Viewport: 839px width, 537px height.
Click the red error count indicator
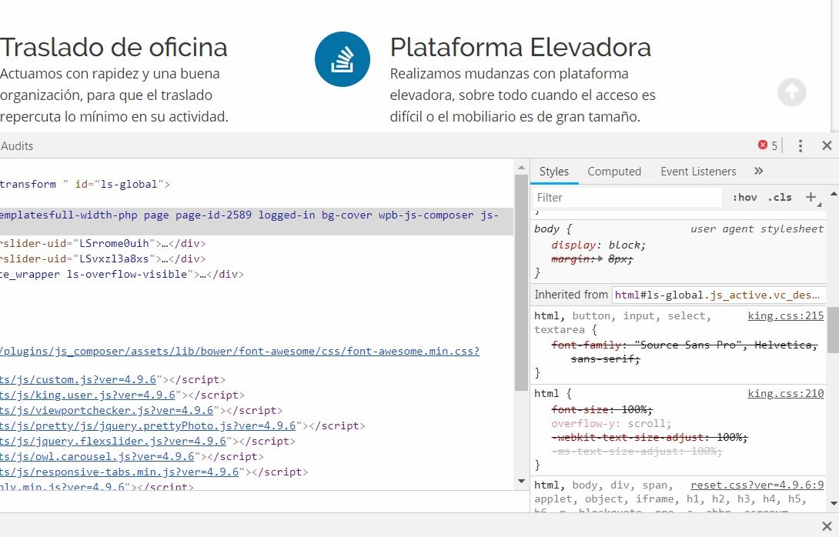(768, 145)
